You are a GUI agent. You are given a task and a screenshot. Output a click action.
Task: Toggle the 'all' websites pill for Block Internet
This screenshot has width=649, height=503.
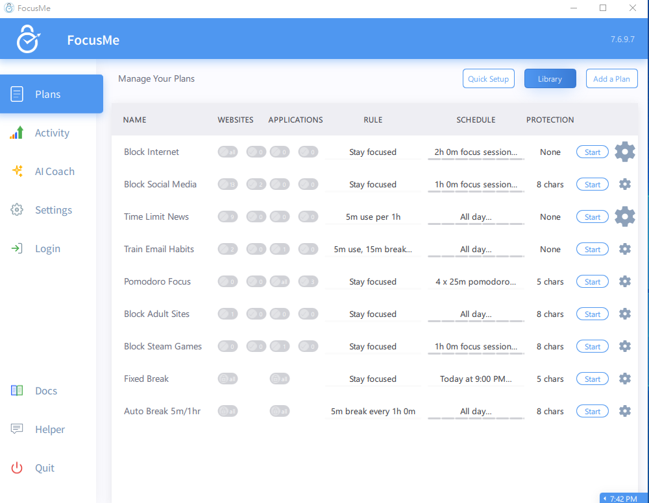(x=228, y=152)
